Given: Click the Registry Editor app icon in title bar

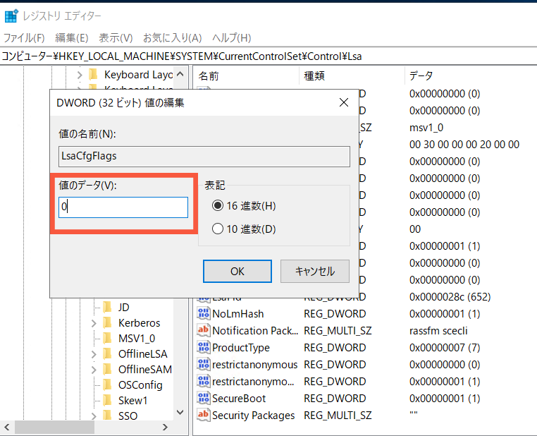Looking at the screenshot, I should click(11, 15).
